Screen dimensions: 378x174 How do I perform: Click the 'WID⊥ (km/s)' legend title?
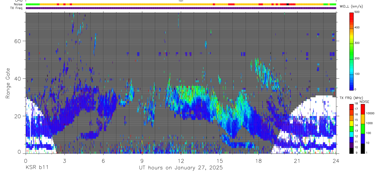[351, 6]
